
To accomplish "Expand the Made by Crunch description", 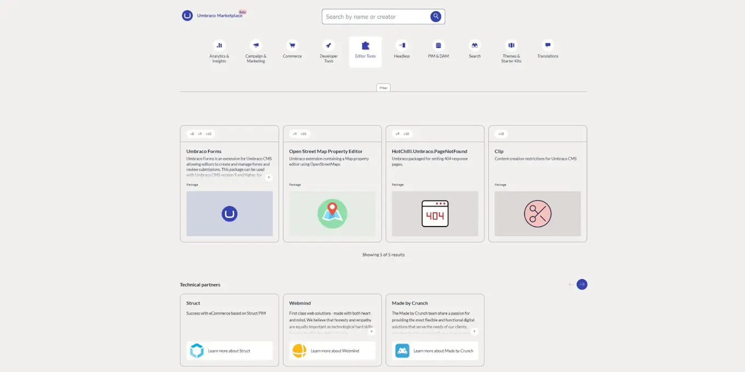I will click(x=474, y=331).
